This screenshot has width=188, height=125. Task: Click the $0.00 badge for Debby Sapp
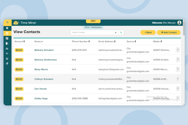coord(19,99)
